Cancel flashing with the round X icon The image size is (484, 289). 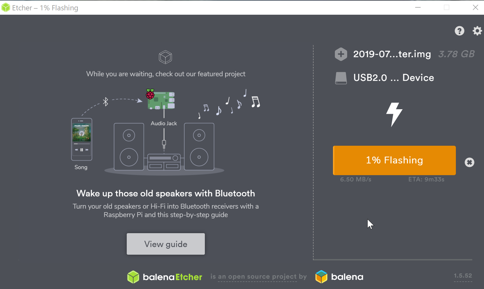pos(470,162)
